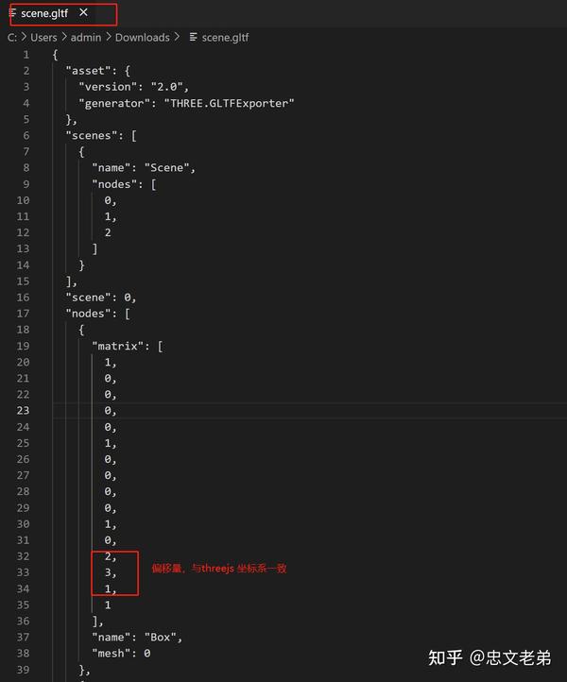Click line number 6 beside "scenes"
567x682 pixels.
(26, 136)
